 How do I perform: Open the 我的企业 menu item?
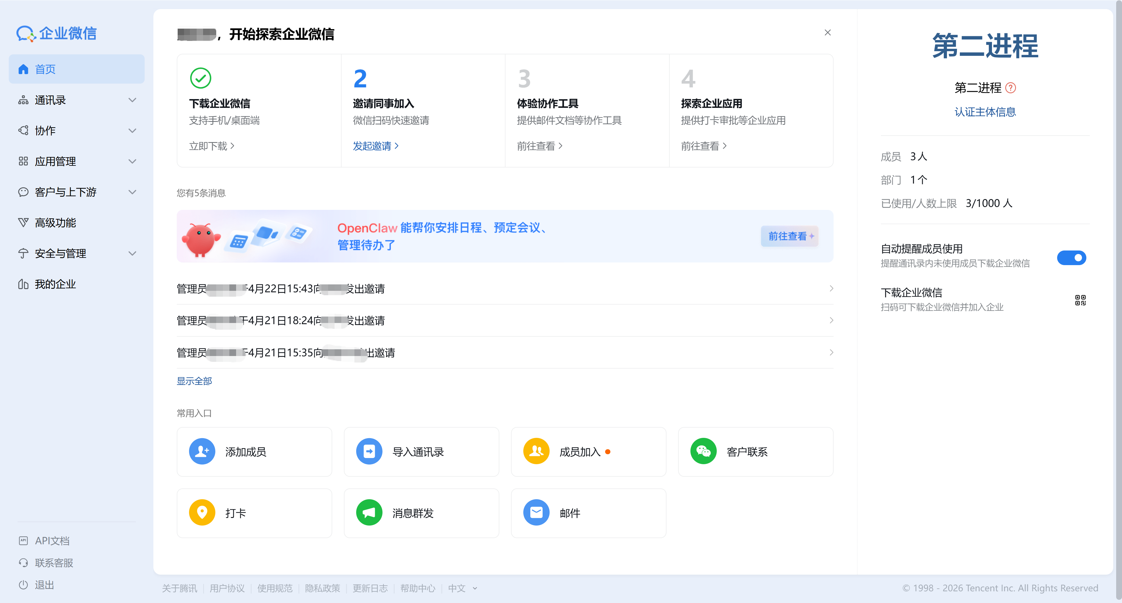pos(77,284)
